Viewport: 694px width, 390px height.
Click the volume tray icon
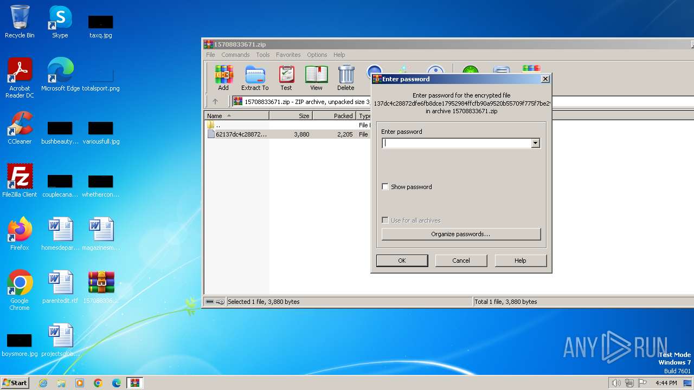616,383
